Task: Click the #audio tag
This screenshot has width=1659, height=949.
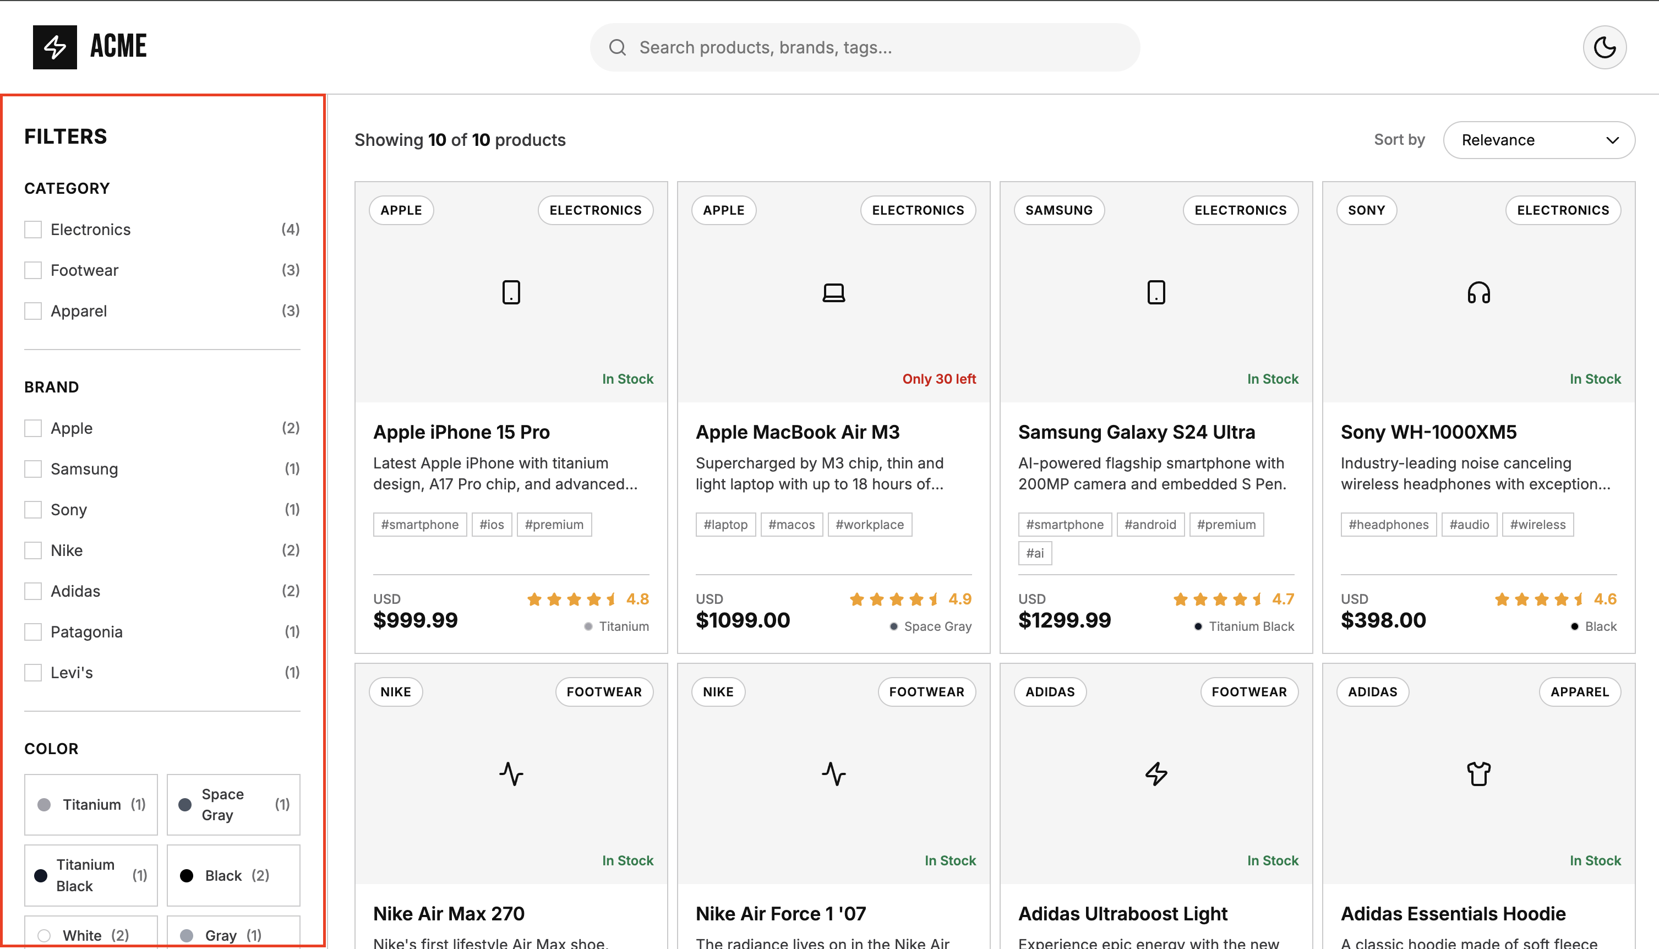Action: pyautogui.click(x=1469, y=525)
